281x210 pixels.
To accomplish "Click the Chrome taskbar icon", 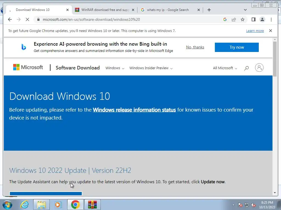I will [75, 205].
